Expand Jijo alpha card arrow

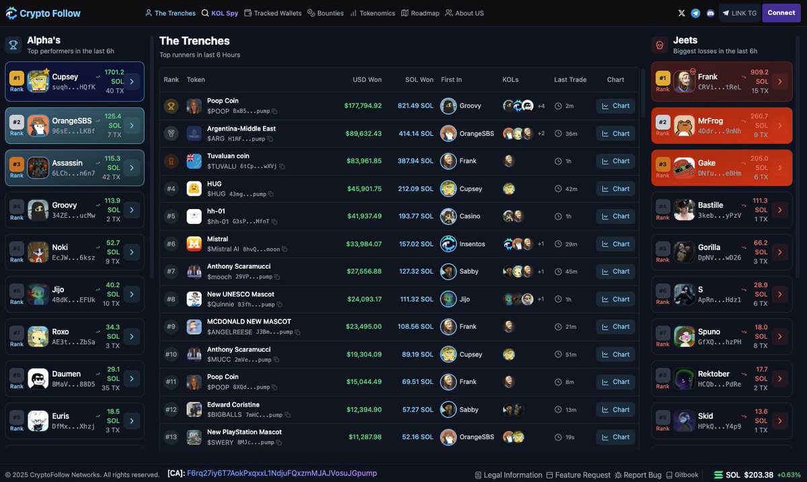[x=132, y=294]
